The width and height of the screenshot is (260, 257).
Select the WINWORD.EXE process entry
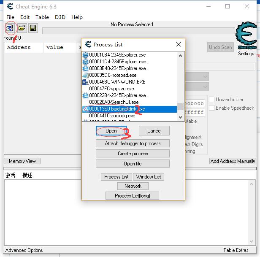[117, 82]
